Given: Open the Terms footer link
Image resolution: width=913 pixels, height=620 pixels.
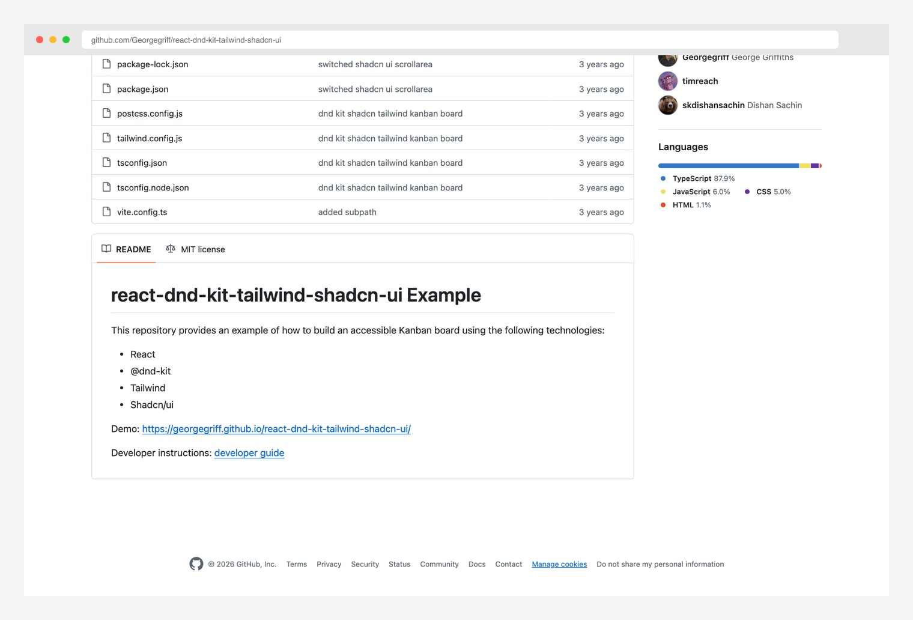Looking at the screenshot, I should pos(297,564).
